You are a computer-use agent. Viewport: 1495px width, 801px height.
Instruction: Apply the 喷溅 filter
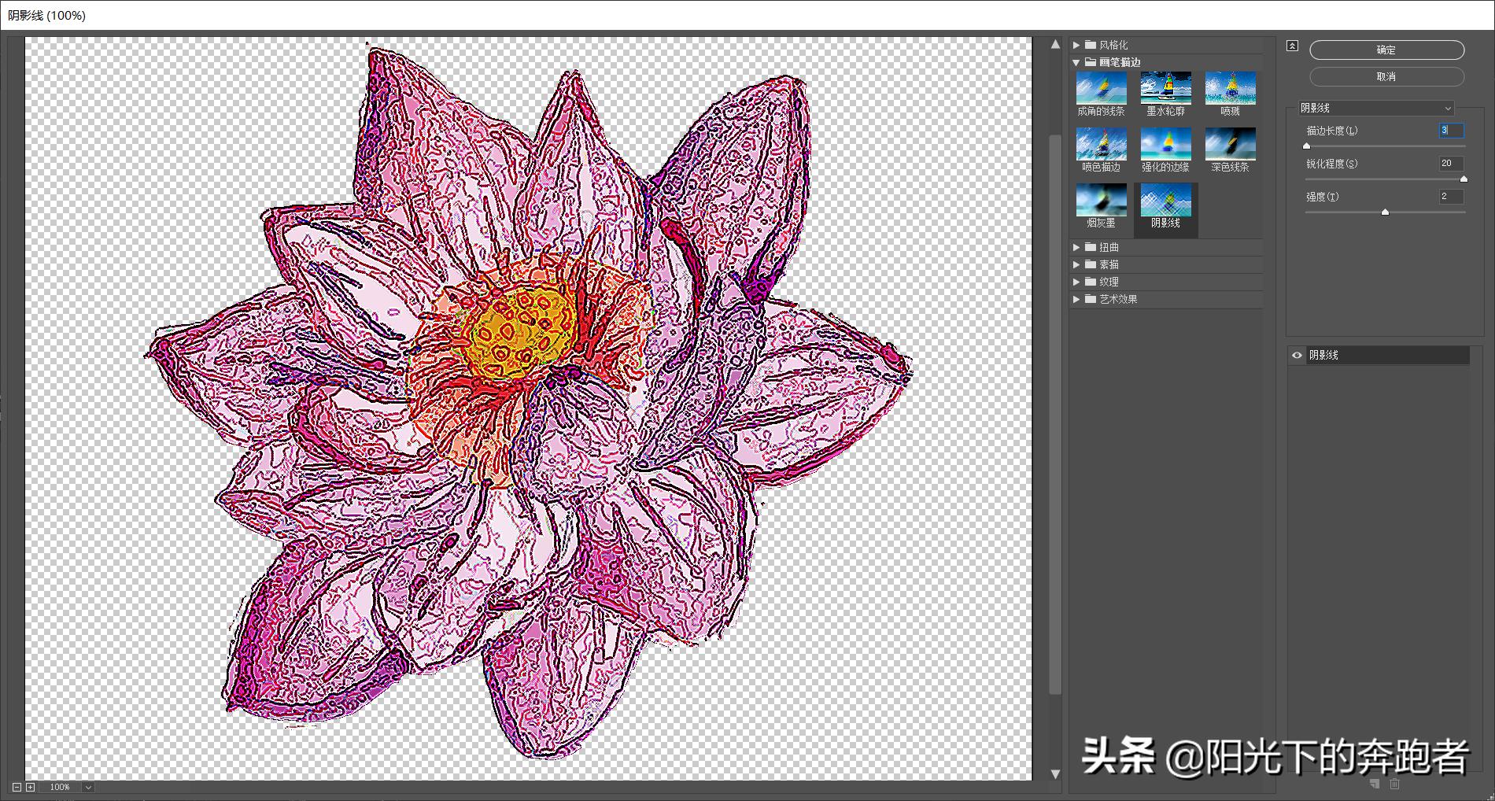pyautogui.click(x=1229, y=87)
